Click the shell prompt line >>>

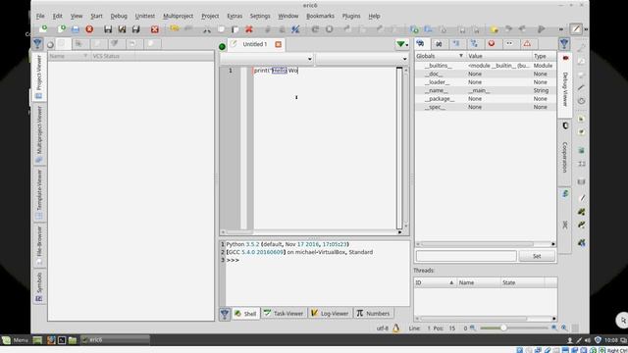pyautogui.click(x=234, y=260)
